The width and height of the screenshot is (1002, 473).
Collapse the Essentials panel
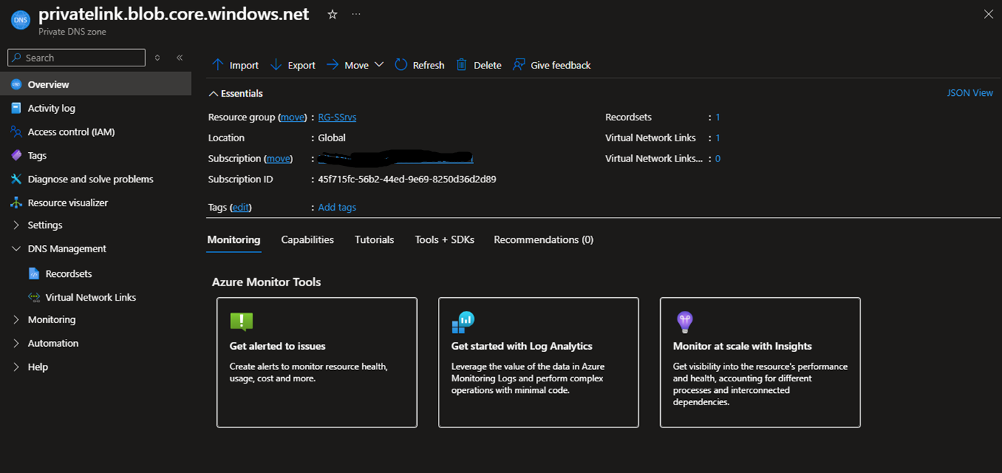[x=213, y=93]
